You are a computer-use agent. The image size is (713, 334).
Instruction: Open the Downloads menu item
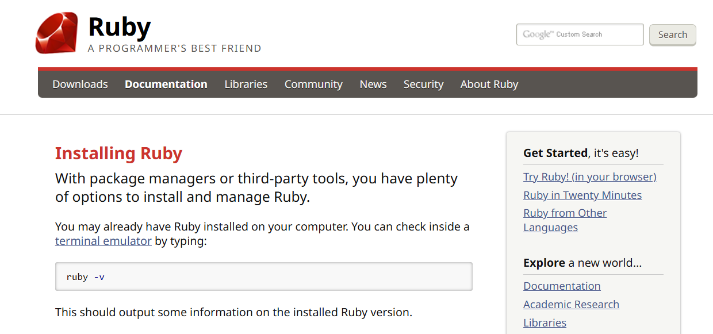80,84
